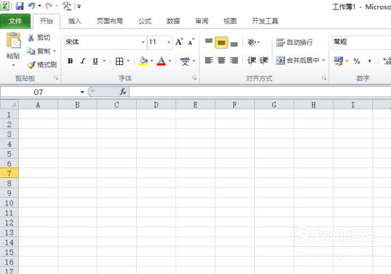The width and height of the screenshot is (391, 274).
Task: Click the Select All corner triangle
Action: coord(9,105)
